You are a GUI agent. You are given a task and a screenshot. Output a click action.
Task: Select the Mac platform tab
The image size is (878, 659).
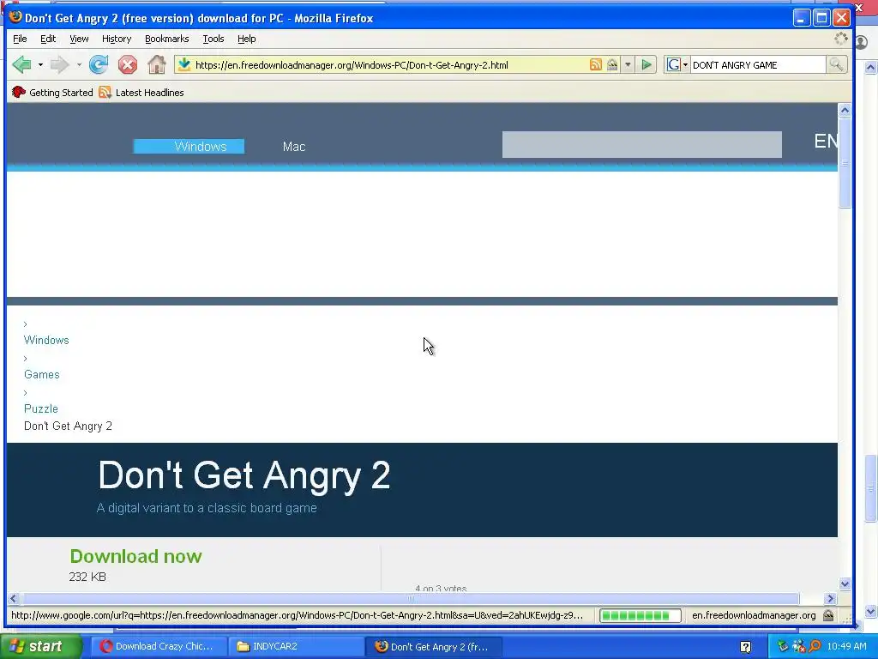[294, 146]
